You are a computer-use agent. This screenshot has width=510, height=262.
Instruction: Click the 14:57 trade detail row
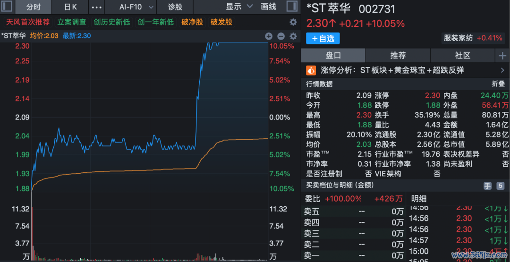click(459, 240)
